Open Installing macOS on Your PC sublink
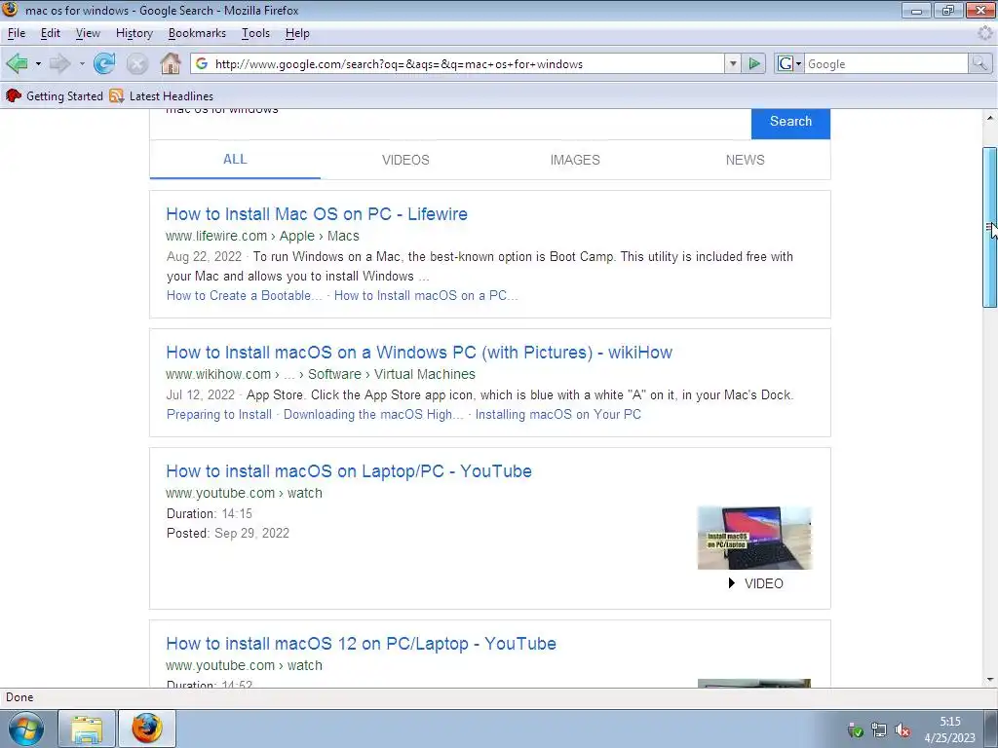The image size is (998, 748). pyautogui.click(x=558, y=415)
